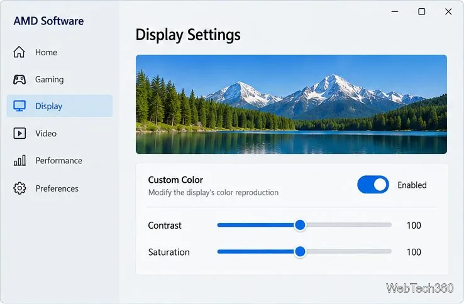The image size is (464, 304).
Task: Click the Contrast value 100
Action: pyautogui.click(x=414, y=225)
